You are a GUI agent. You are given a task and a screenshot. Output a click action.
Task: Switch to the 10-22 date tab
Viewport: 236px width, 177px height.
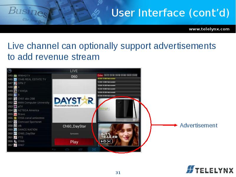click(134, 75)
